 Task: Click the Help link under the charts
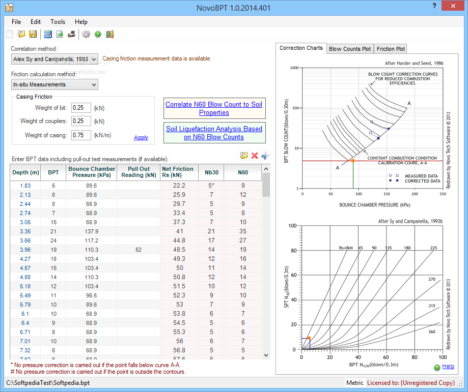point(448,366)
